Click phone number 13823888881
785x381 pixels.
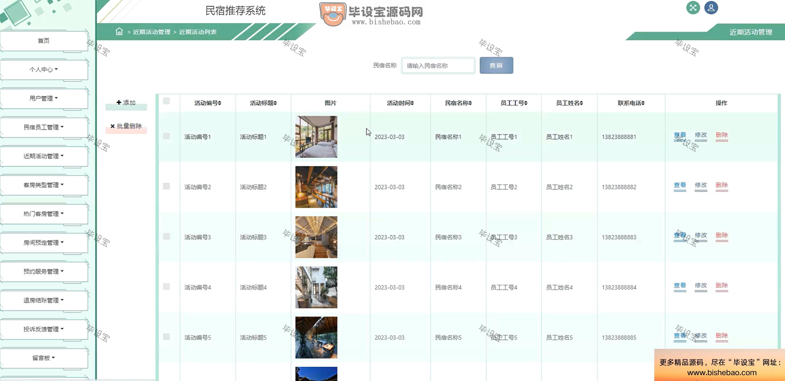tap(619, 137)
